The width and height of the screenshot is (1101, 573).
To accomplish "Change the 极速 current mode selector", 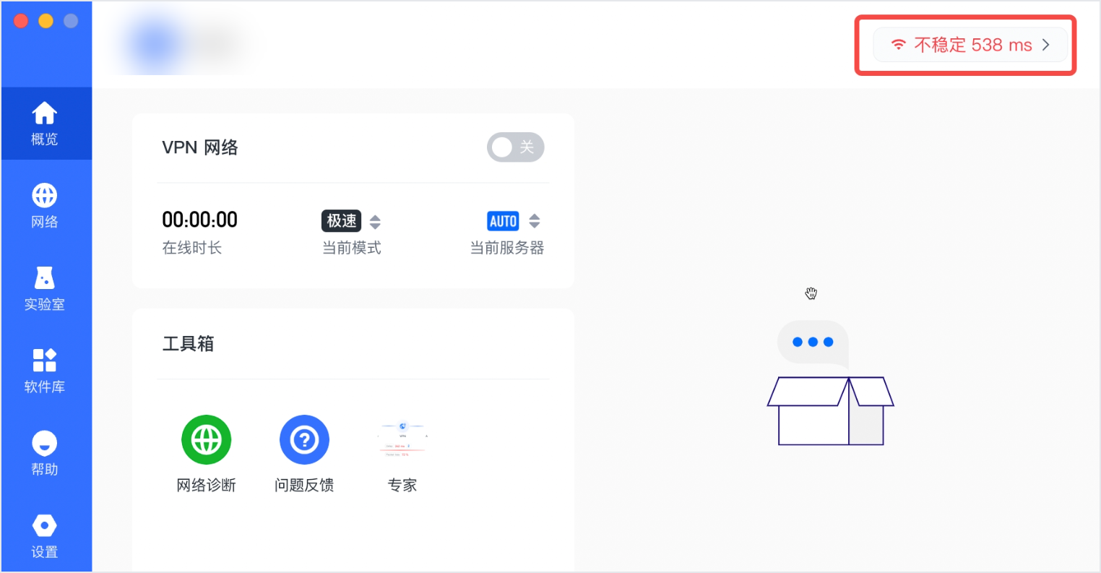I will (351, 221).
